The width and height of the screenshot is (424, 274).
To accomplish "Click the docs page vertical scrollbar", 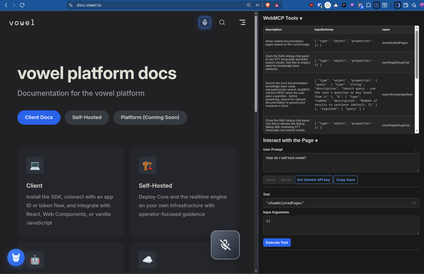I will [x=256, y=64].
